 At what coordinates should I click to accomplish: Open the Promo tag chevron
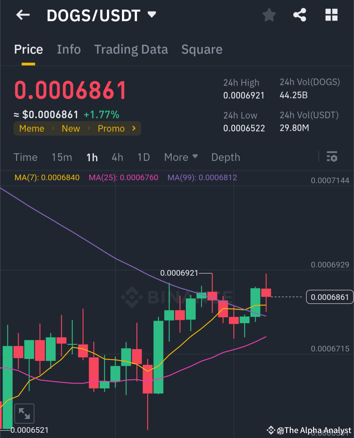tap(134, 128)
